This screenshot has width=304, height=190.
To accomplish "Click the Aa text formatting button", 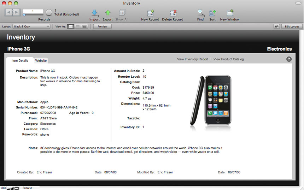I will pyautogui.click(x=277, y=26).
